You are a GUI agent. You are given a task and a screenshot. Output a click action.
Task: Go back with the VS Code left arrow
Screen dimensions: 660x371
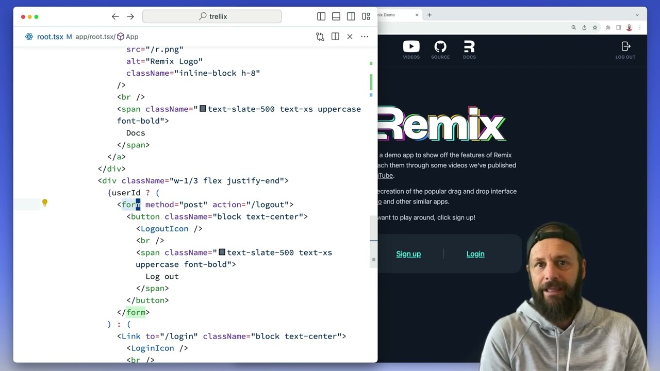click(115, 16)
